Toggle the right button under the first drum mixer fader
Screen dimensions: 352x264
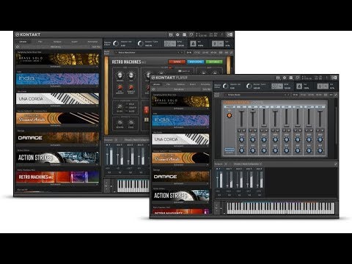click(x=243, y=131)
